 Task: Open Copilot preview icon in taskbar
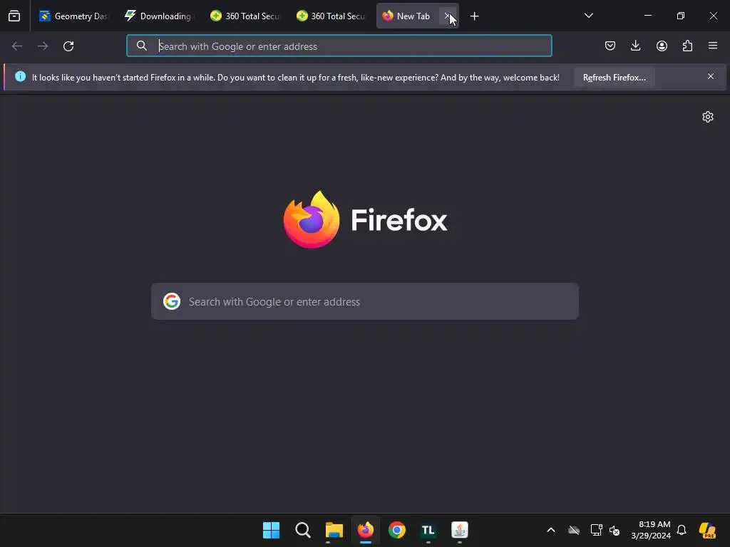707,530
